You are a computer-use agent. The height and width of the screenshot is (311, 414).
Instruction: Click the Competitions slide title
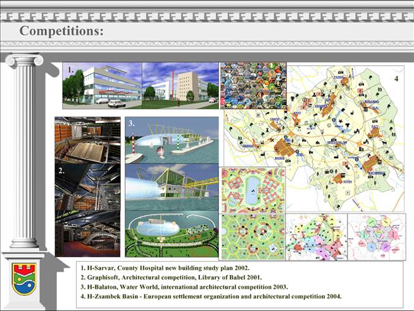pyautogui.click(x=61, y=31)
